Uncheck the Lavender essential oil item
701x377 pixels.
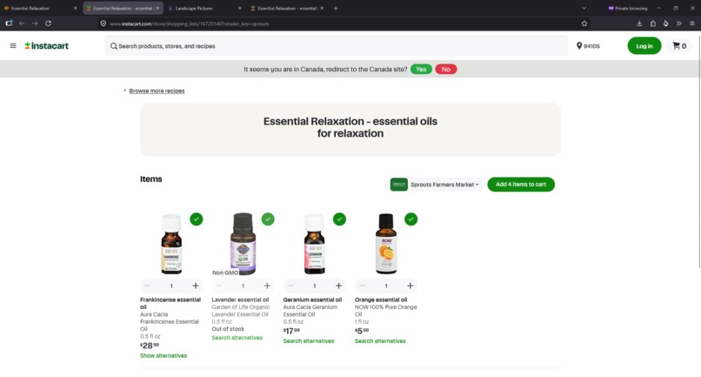268,219
